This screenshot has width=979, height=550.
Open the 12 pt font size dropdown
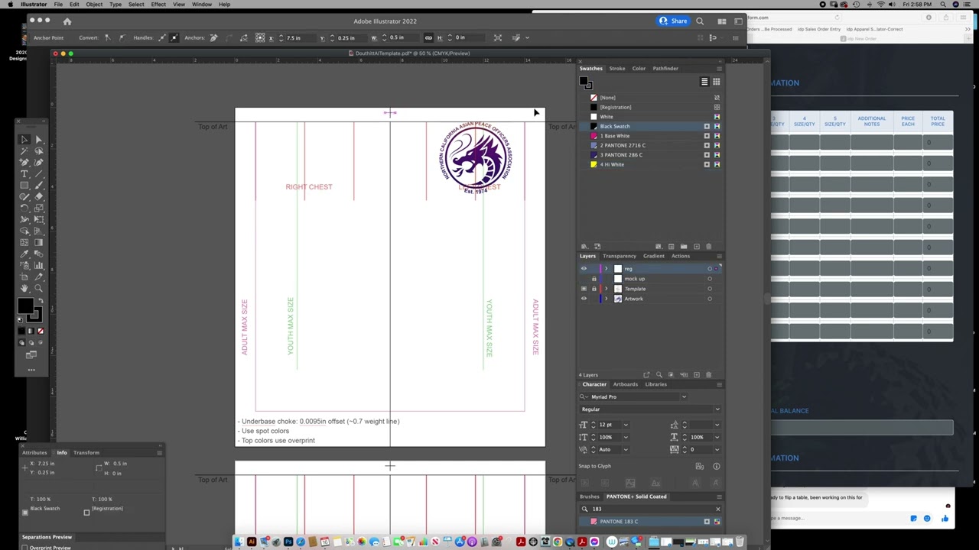coord(626,425)
